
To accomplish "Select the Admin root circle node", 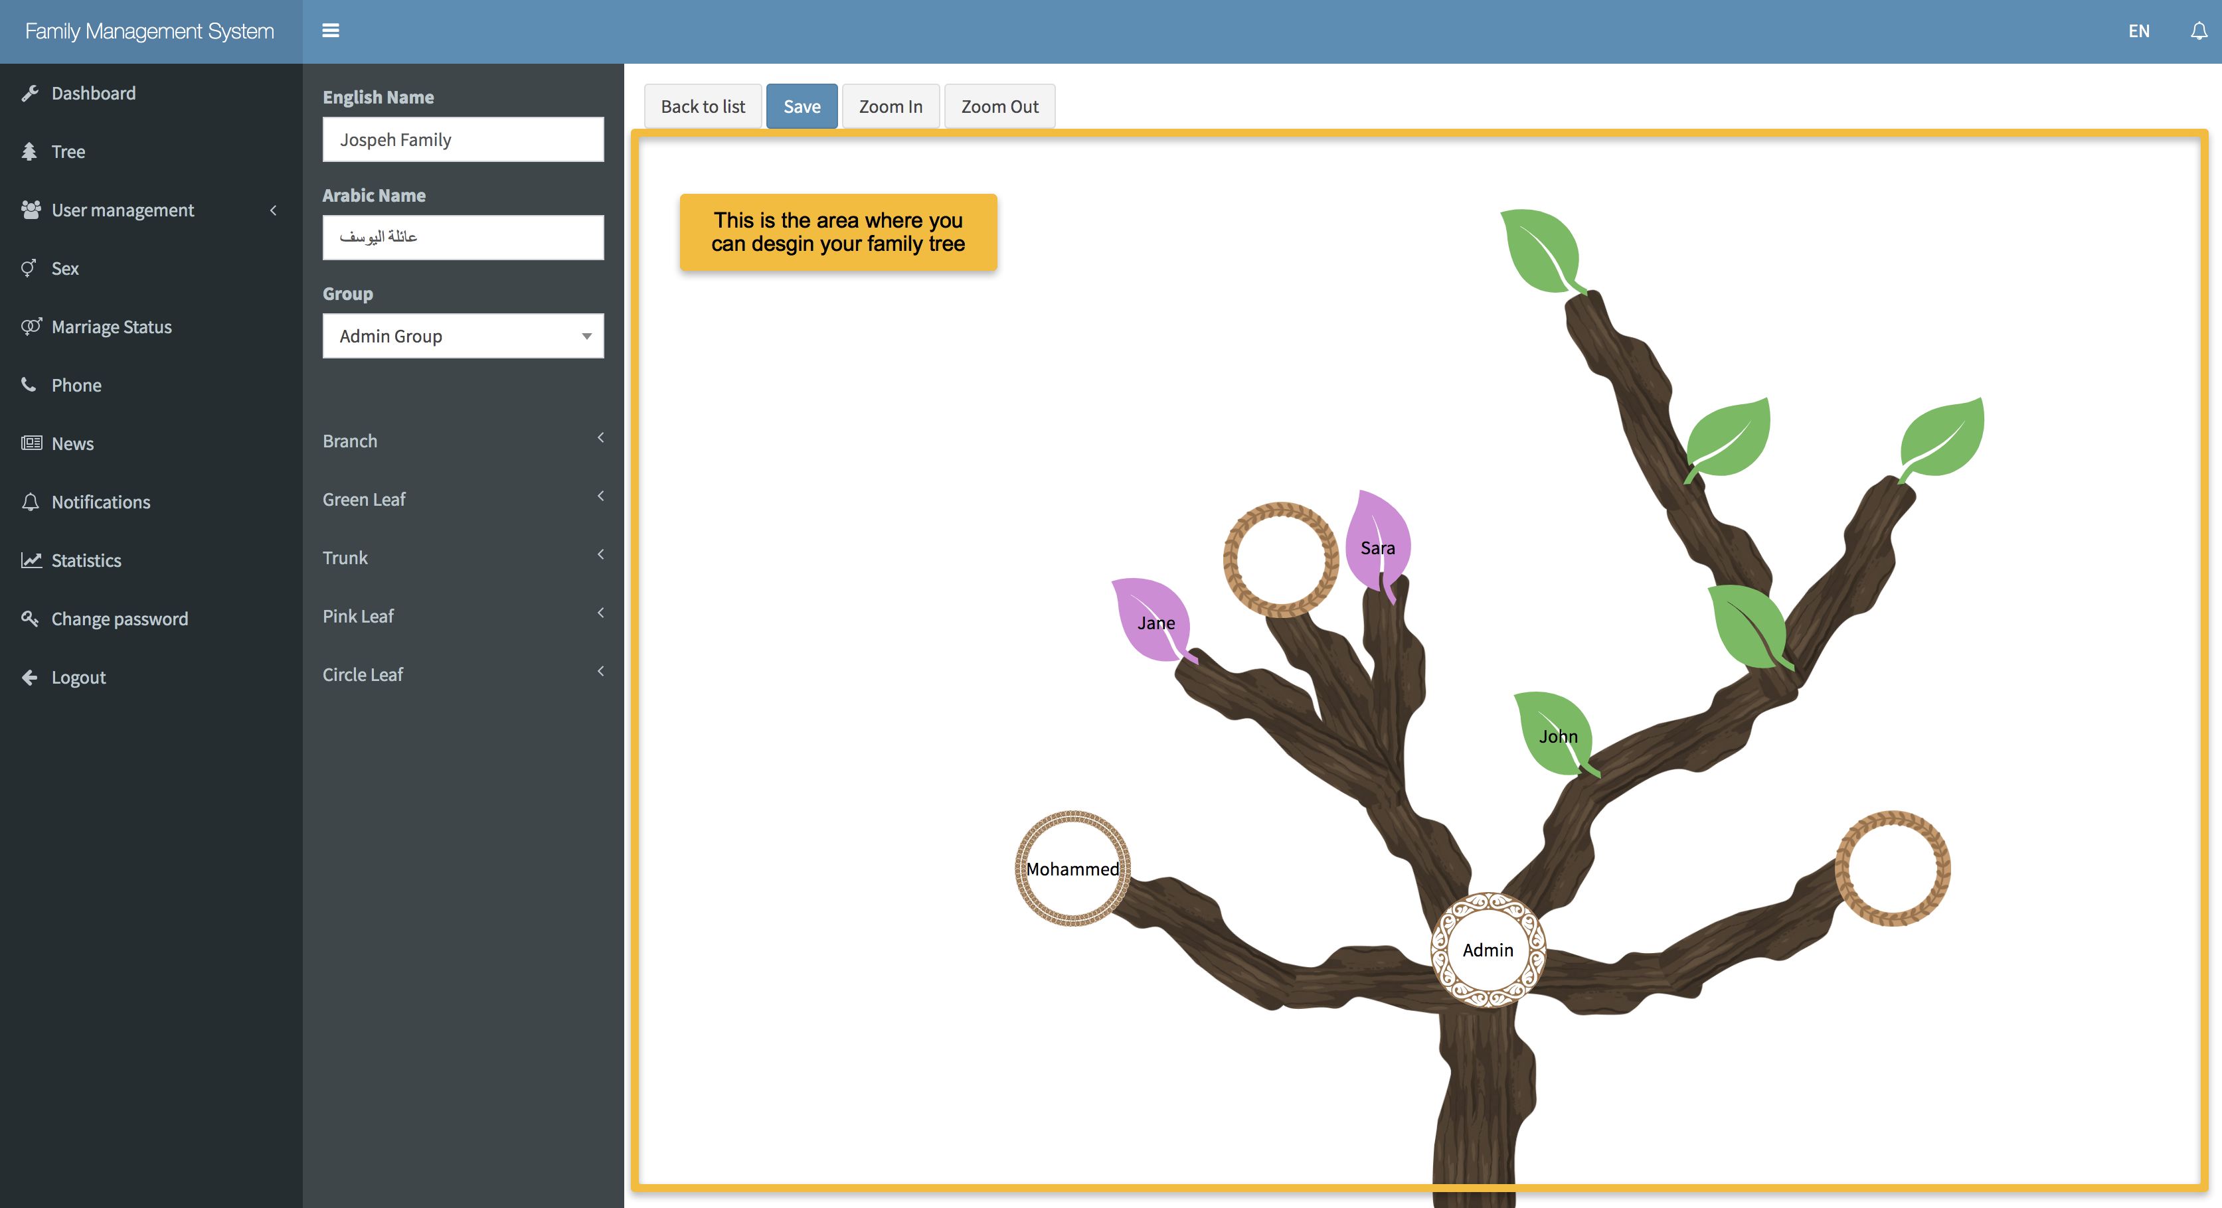I will coord(1488,950).
